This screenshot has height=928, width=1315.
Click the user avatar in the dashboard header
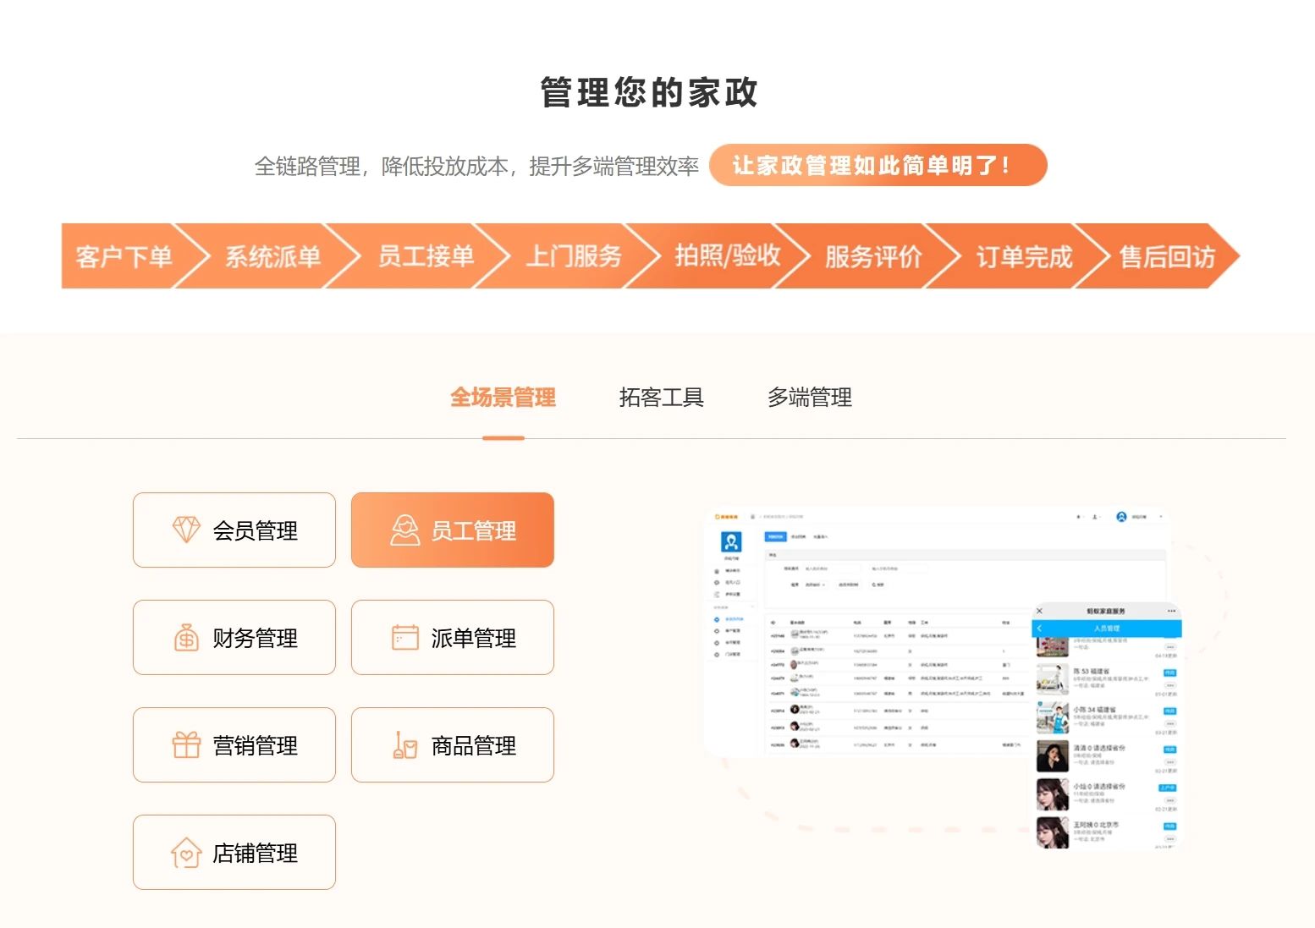tap(1121, 517)
